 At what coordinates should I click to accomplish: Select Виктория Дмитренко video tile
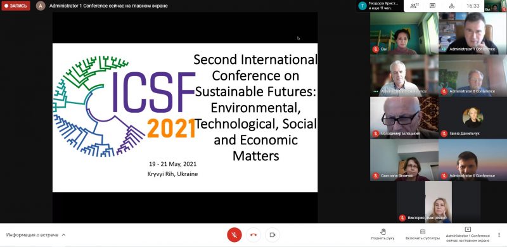pos(439,202)
